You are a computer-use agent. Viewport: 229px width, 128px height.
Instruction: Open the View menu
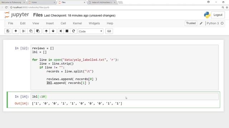[x=36, y=23]
